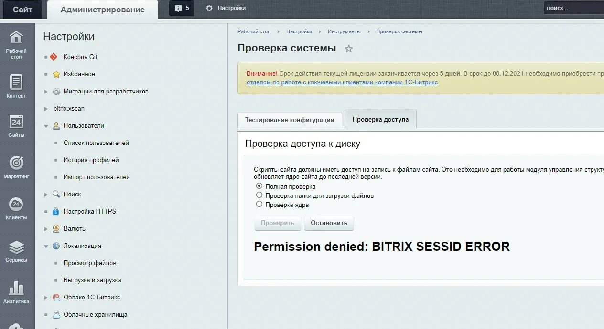Expand the bitrix.xscan tree node
This screenshot has height=329, width=604.
(46, 109)
